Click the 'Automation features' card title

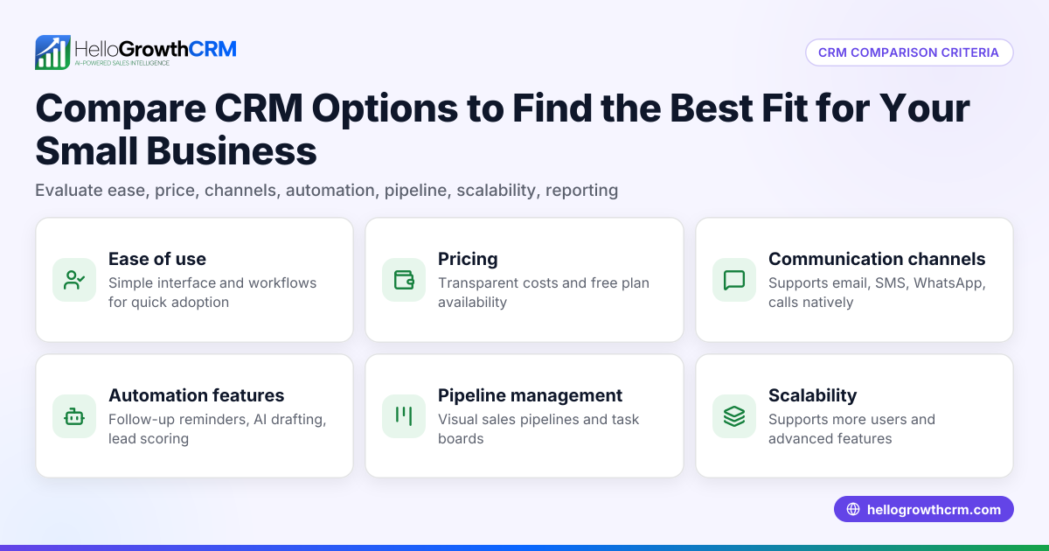tap(197, 395)
